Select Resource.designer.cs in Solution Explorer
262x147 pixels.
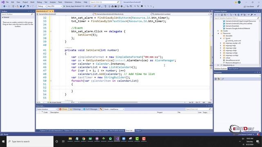tap(233, 62)
